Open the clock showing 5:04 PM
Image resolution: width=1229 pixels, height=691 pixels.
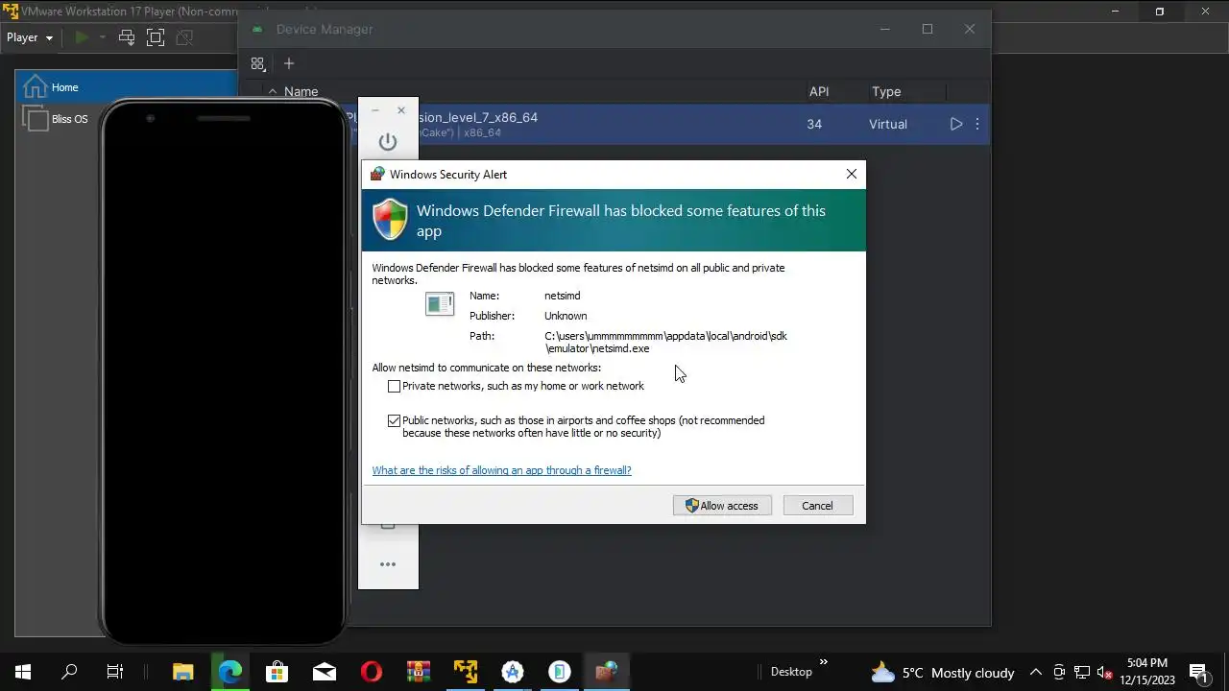[1147, 672]
